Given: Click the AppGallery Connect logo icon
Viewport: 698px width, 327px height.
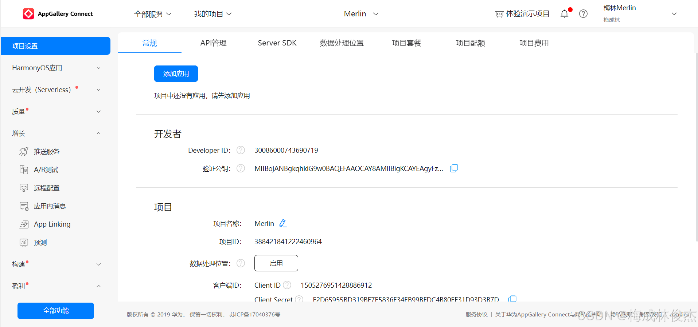Looking at the screenshot, I should click(28, 14).
